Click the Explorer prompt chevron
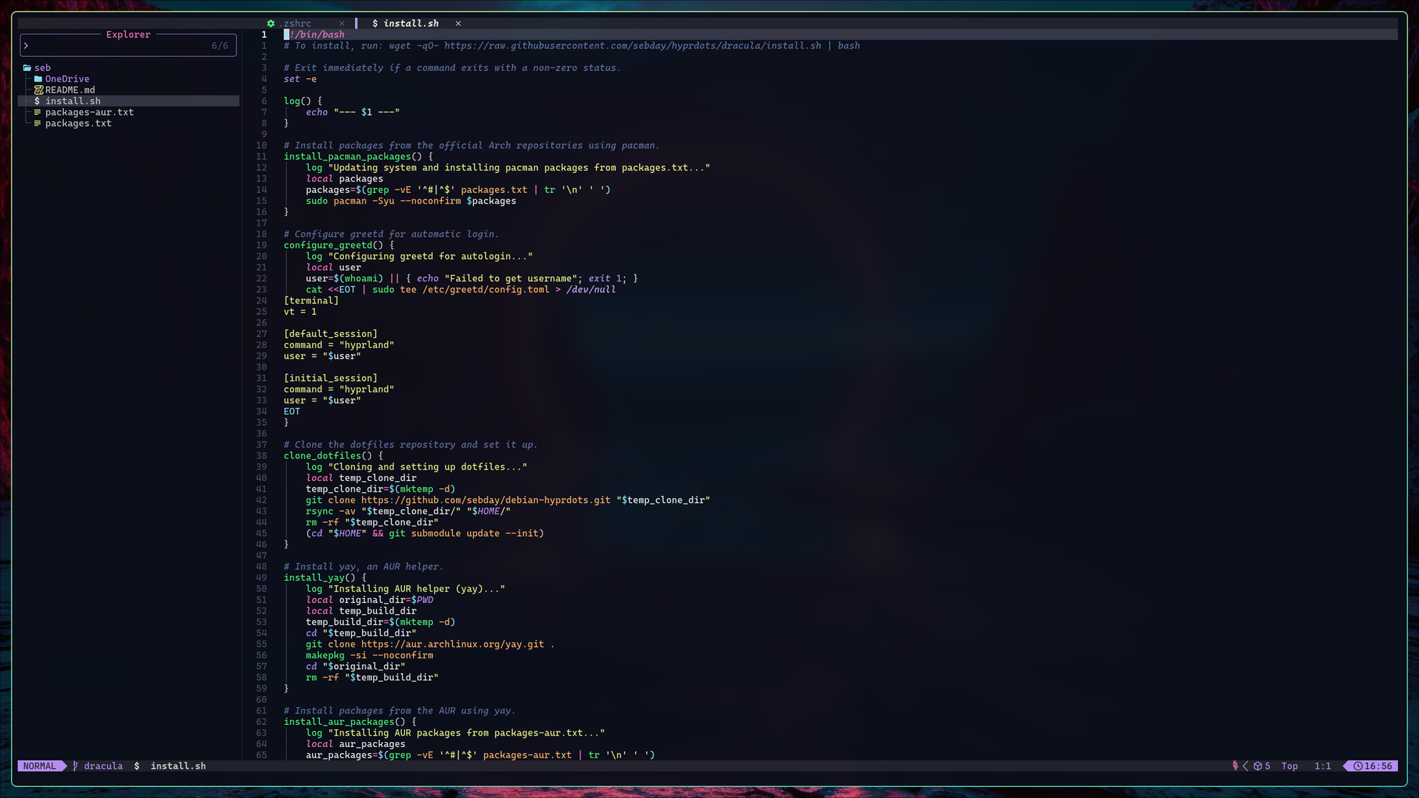 click(x=26, y=45)
